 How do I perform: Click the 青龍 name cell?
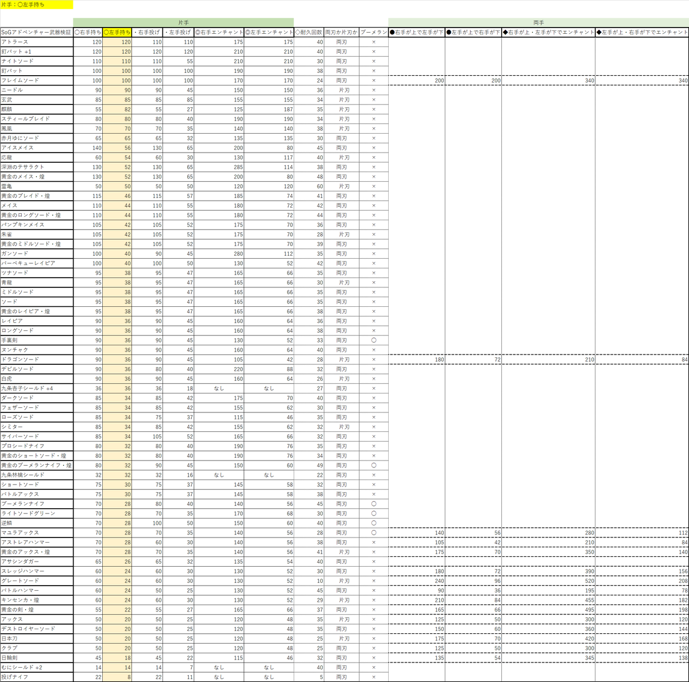[x=37, y=282]
